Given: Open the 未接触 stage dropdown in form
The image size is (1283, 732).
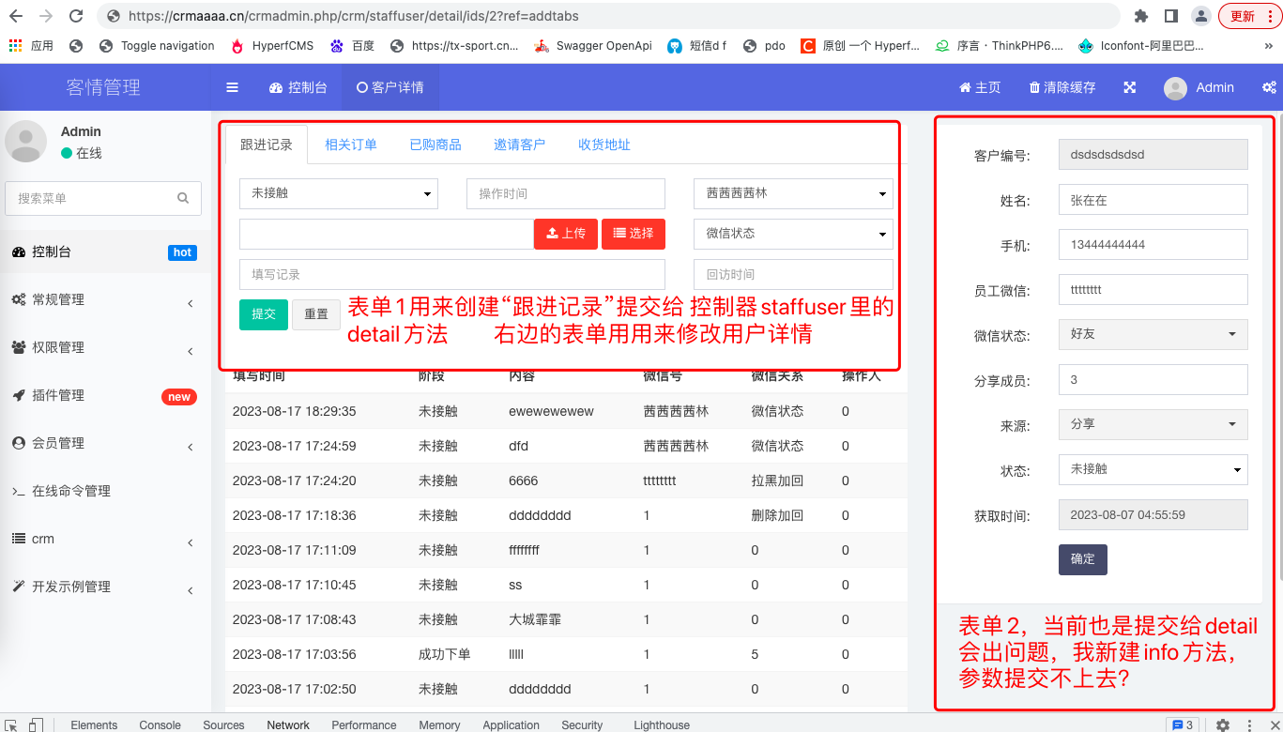Looking at the screenshot, I should pyautogui.click(x=339, y=193).
